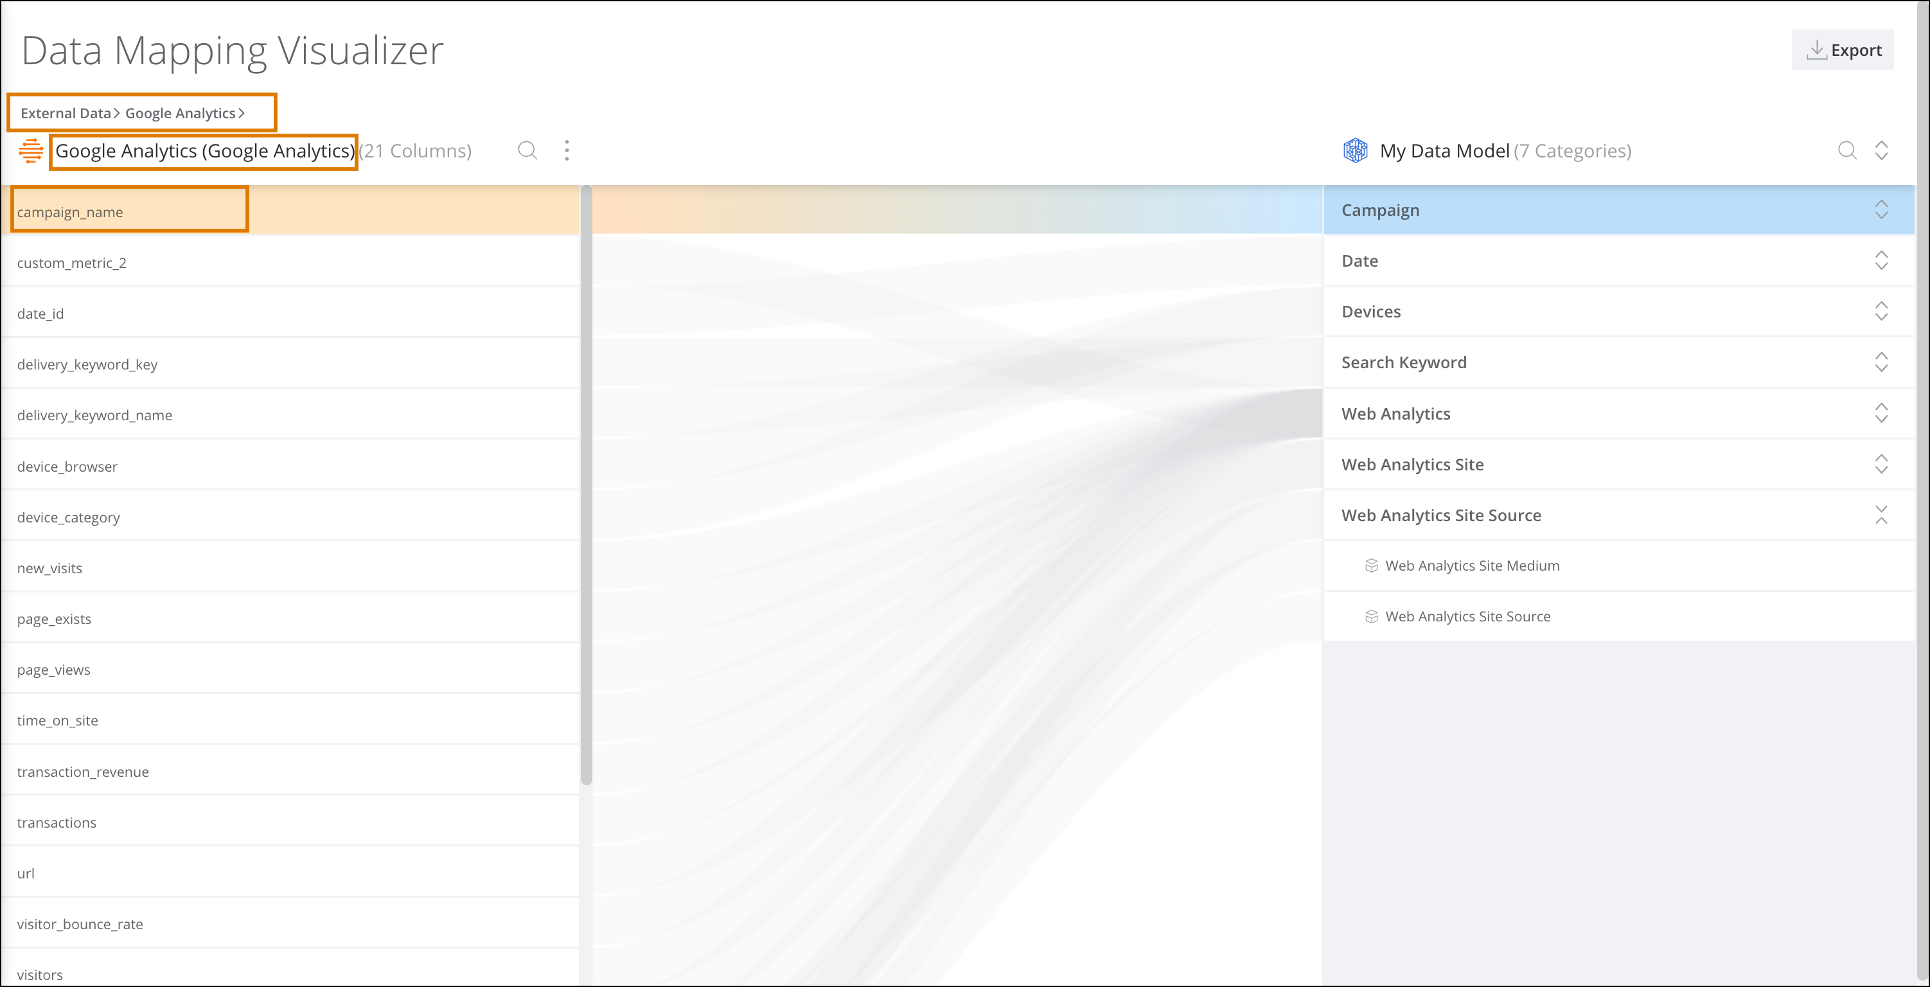Click the columns list vertical scrollbar

(x=586, y=485)
